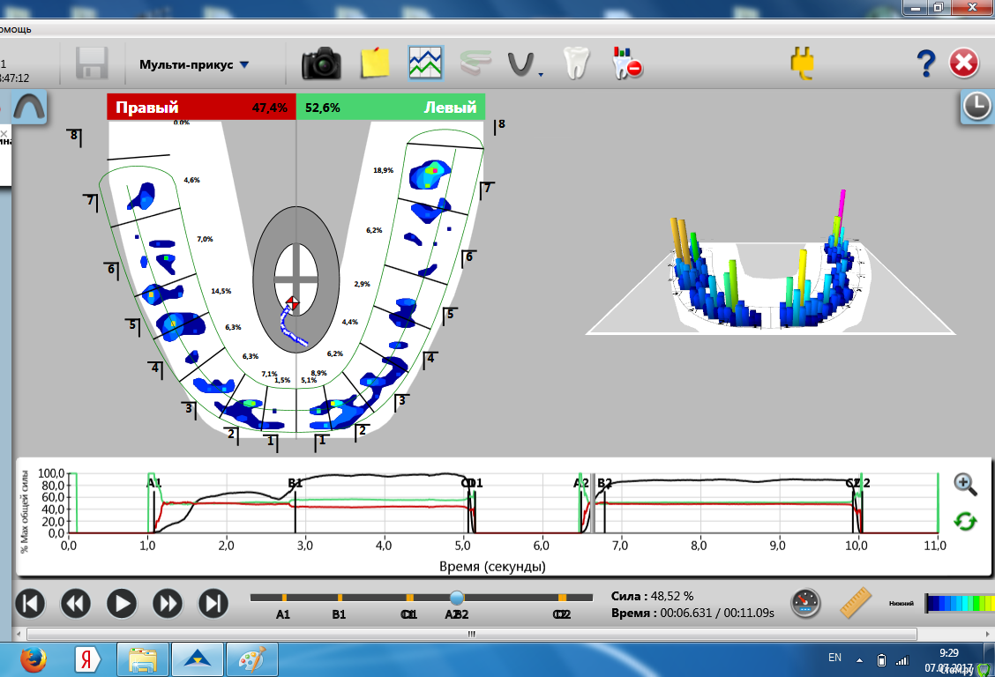
Task: Toggle the force graph chart icon
Action: [x=425, y=63]
